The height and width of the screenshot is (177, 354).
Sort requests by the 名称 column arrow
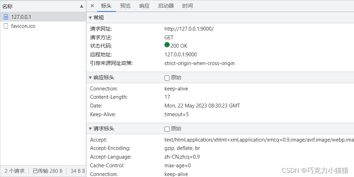[x=81, y=6]
